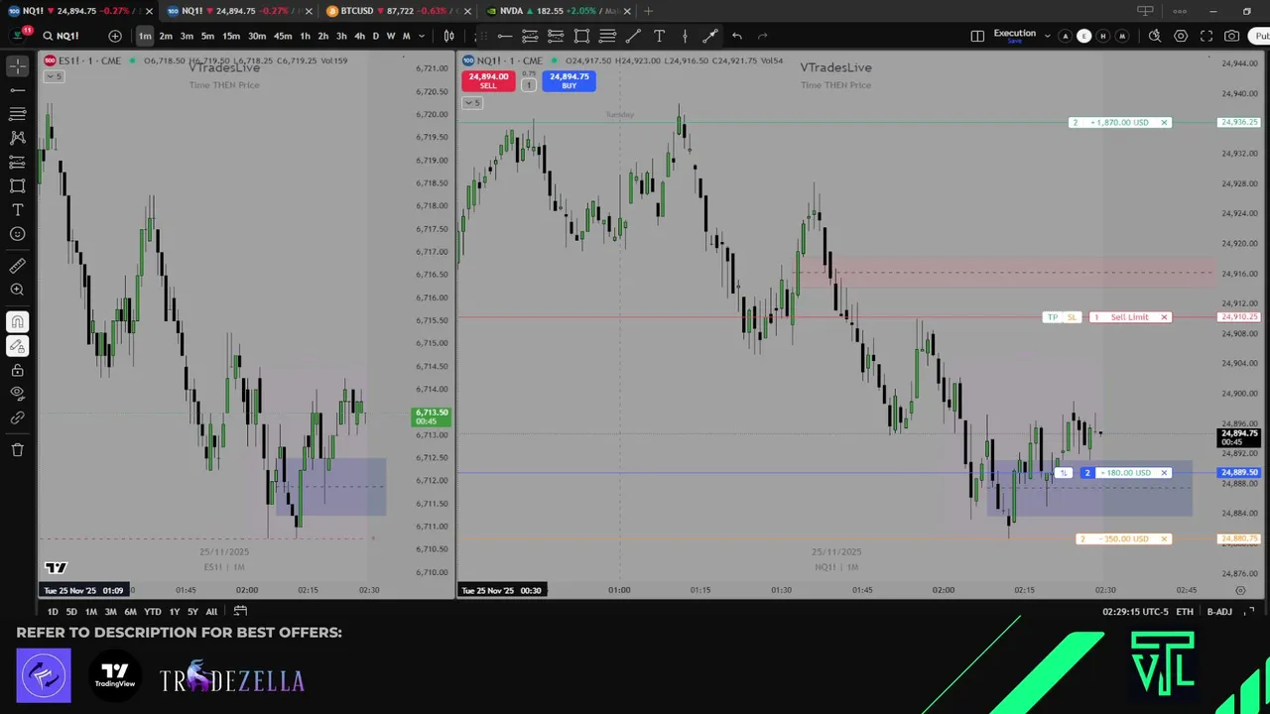Select the trend line tool in the left toolbar
Viewport: 1270px width, 714px height.
click(18, 90)
